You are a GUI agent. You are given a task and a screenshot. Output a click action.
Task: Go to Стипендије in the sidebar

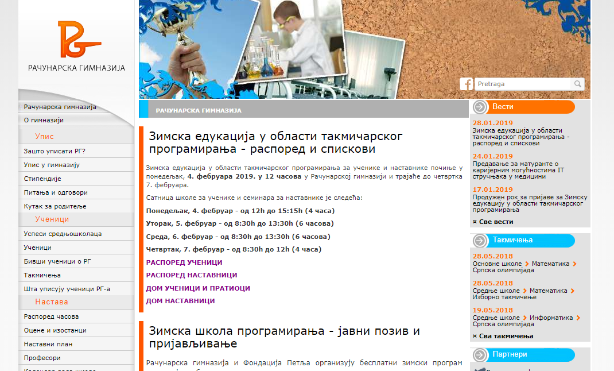click(42, 179)
